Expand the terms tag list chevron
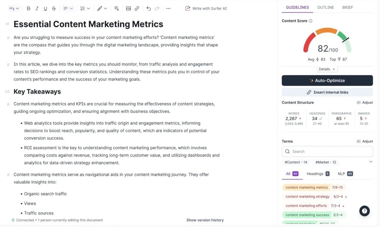The width and height of the screenshot is (380, 227). 371,162
